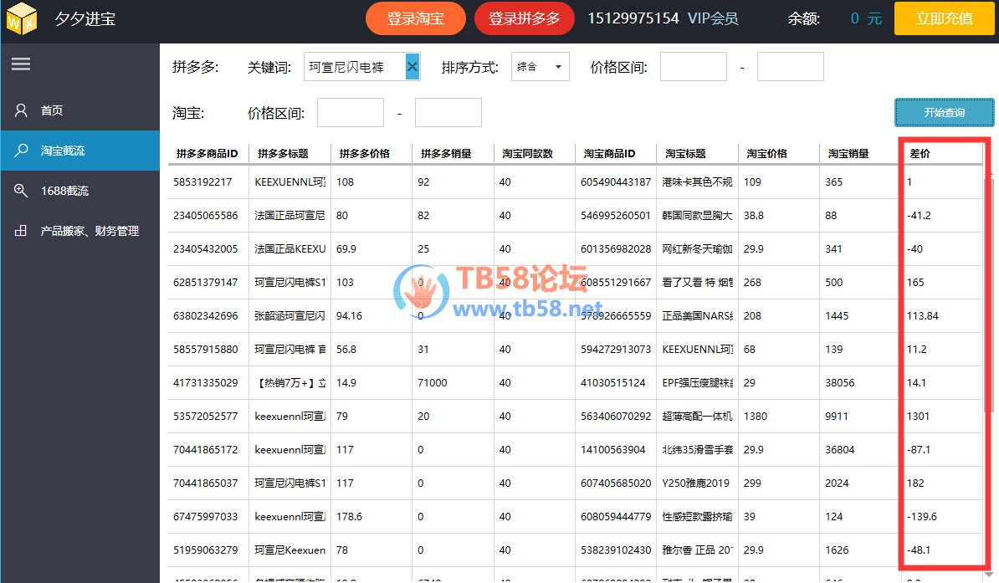Select row with ID 51959063279
The height and width of the screenshot is (583, 999).
coord(576,550)
